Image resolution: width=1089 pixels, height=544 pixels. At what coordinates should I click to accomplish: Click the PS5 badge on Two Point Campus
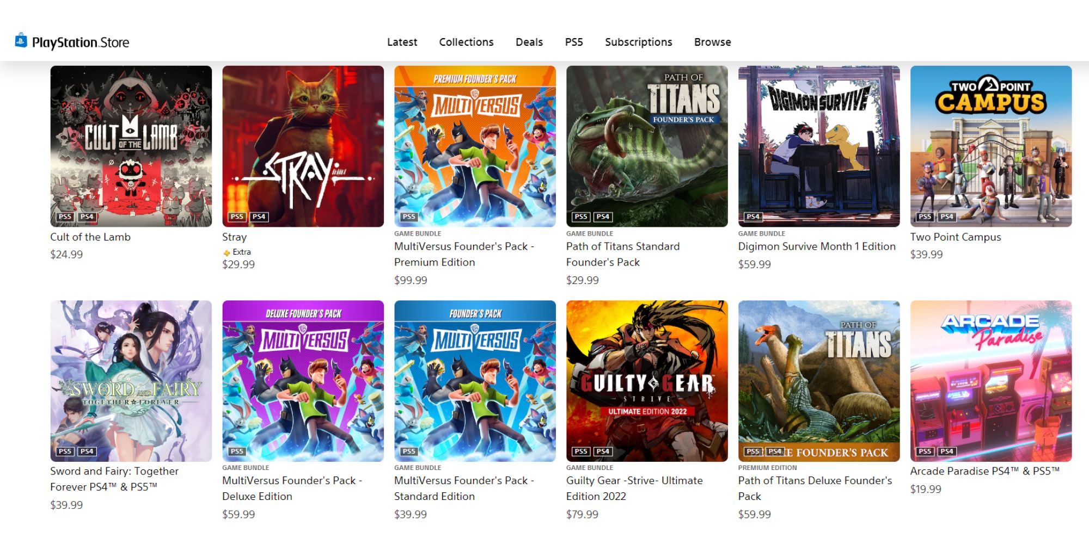pos(925,217)
